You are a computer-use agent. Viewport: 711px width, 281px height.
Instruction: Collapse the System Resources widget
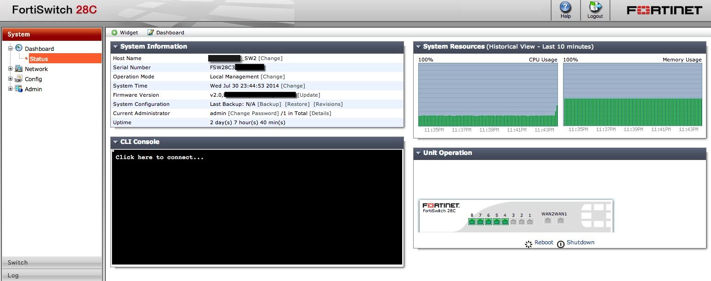(419, 47)
